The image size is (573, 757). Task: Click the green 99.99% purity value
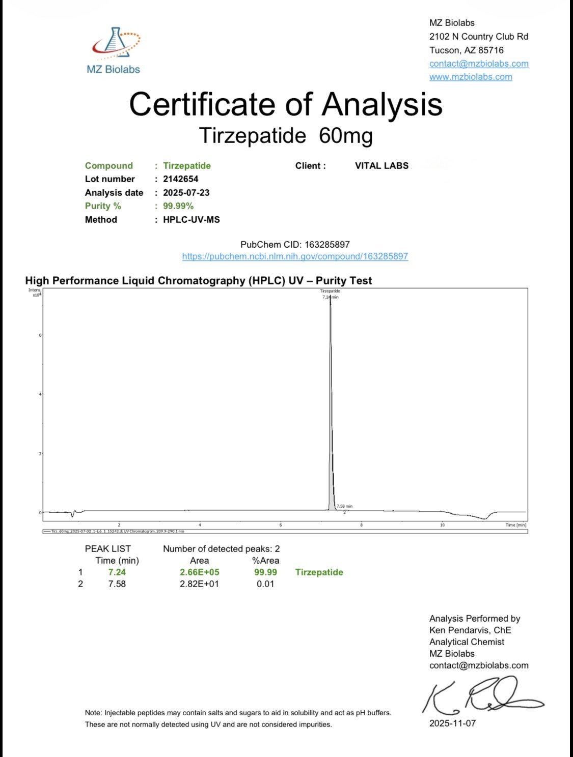click(x=178, y=206)
